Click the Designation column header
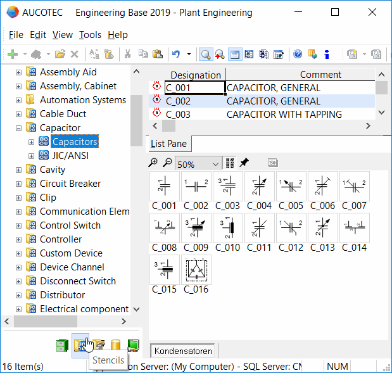The width and height of the screenshot is (392, 373). click(195, 75)
